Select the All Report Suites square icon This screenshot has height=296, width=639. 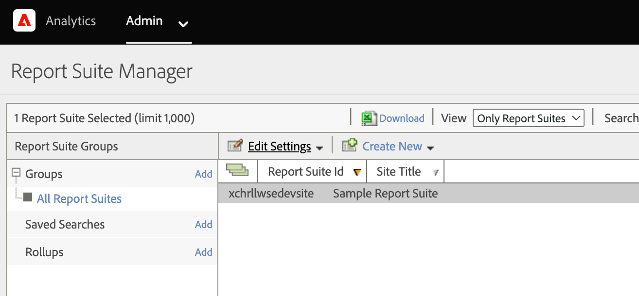[28, 197]
